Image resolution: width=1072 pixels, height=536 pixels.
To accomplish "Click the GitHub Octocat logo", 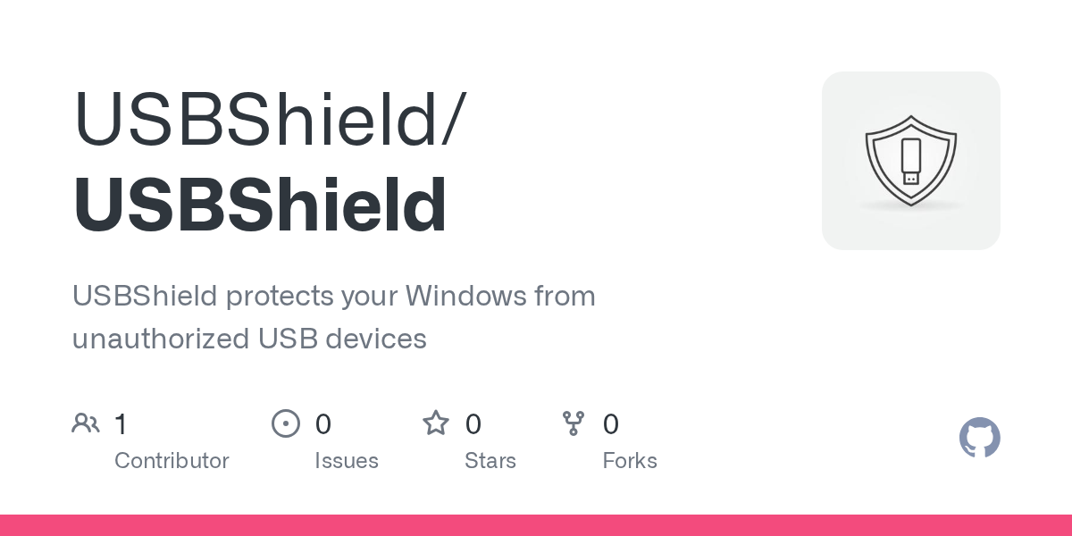I will (979, 438).
